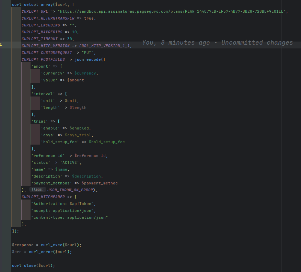301x272 pixels.
Task: Select the $hold_setup_fee variable
Action: pos(107,142)
